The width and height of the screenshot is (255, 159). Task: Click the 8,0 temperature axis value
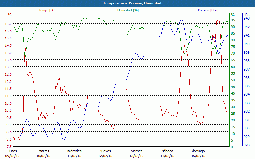9,139
